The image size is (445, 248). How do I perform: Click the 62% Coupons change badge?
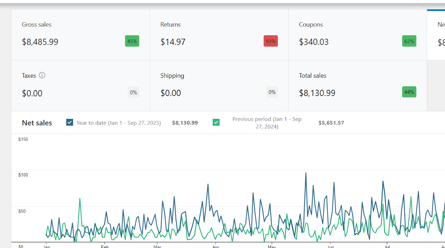point(409,41)
